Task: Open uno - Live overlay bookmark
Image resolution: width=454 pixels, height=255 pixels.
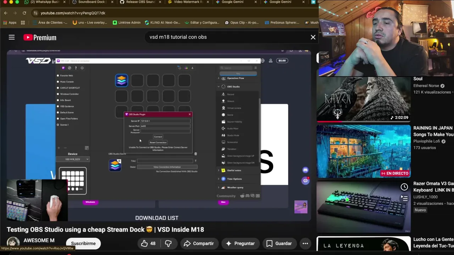Action: tap(90, 22)
